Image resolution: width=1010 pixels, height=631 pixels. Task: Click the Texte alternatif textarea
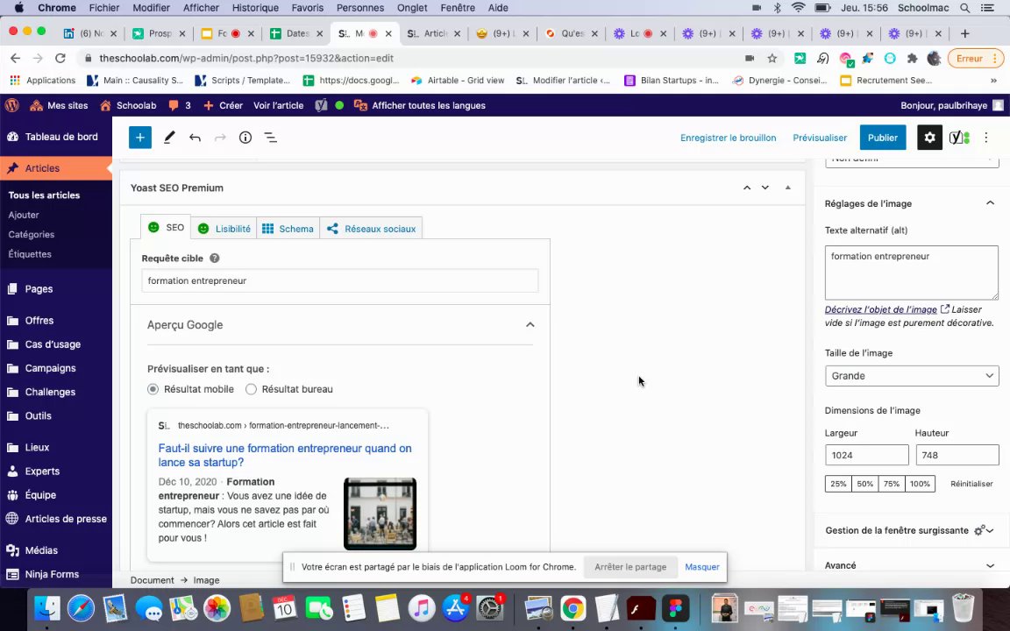pyautogui.click(x=912, y=273)
